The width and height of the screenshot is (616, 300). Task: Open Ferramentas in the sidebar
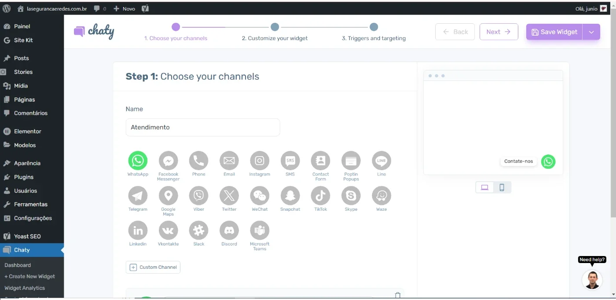coord(32,204)
